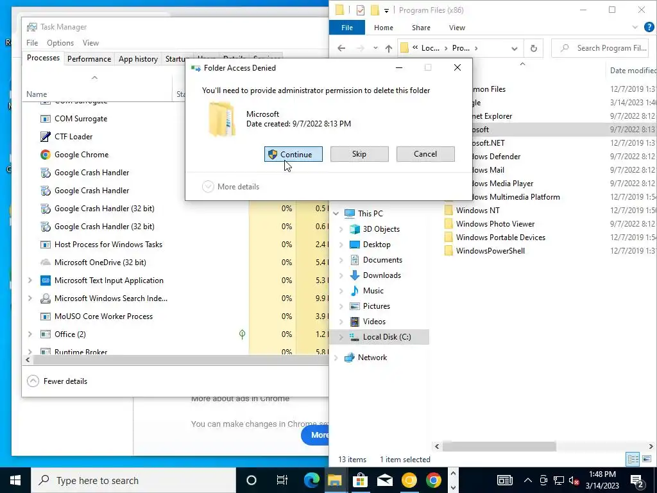
Task: Click the Office green leaf status icon
Action: coord(242,334)
